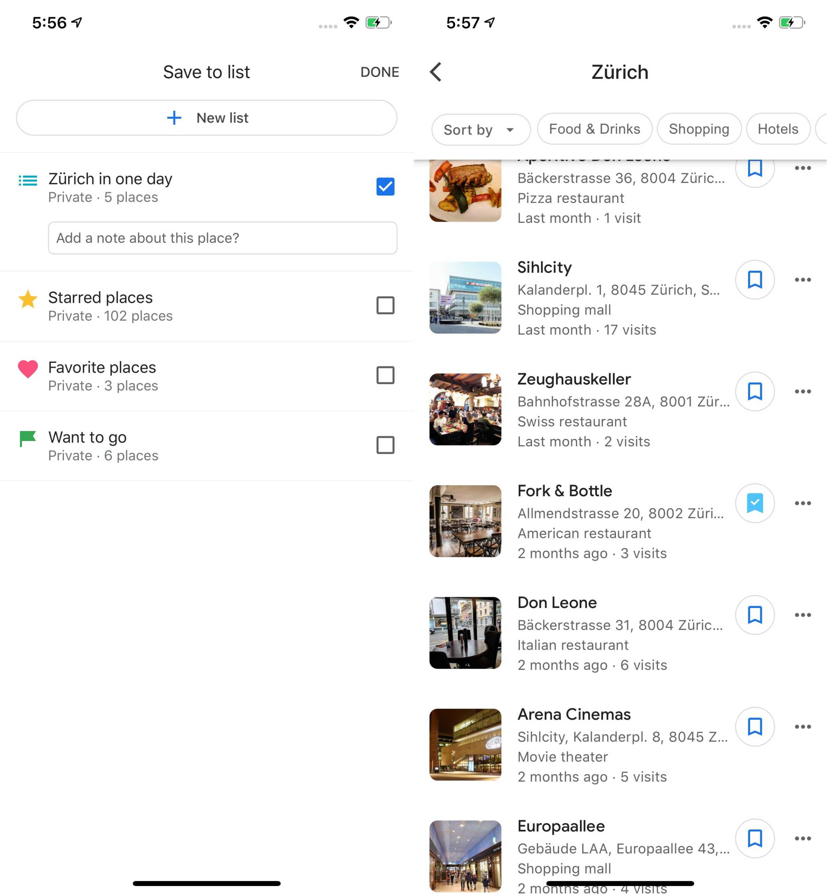The width and height of the screenshot is (827, 894).
Task: Select the Food & Drinks filter tab
Action: pos(593,129)
